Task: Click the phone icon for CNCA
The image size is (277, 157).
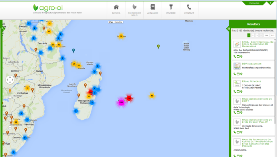Action: (235, 57)
